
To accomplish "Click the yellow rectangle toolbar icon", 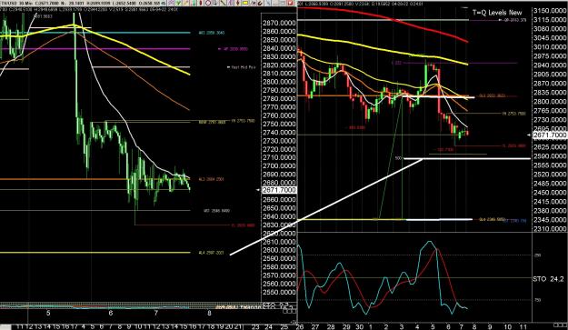I will click(245, 3).
